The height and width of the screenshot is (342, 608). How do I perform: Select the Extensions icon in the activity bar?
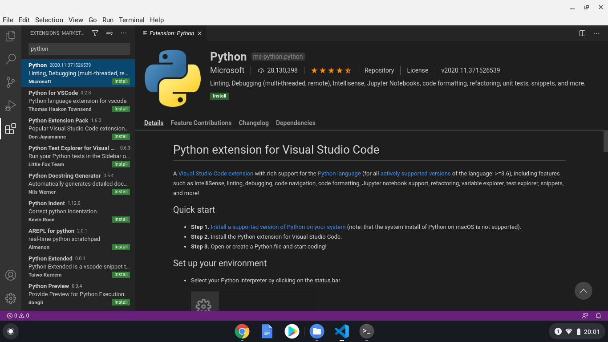[10, 128]
